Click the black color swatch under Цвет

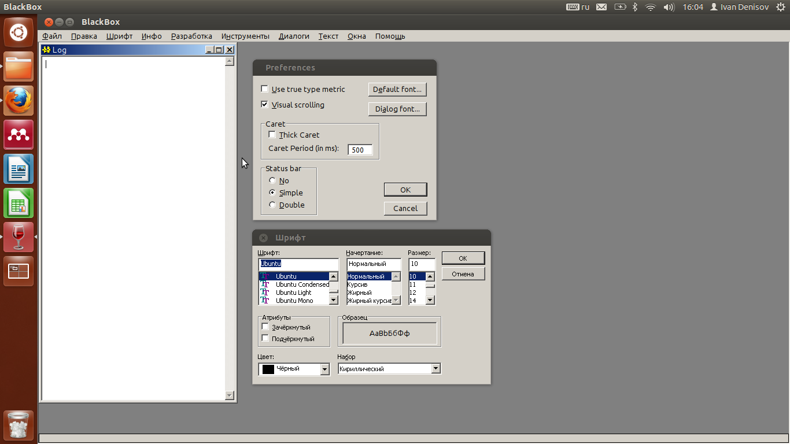tap(268, 369)
